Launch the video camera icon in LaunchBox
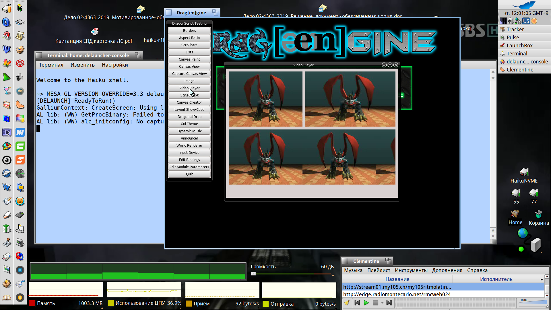Screen dimensions: 551x310 pos(20,77)
